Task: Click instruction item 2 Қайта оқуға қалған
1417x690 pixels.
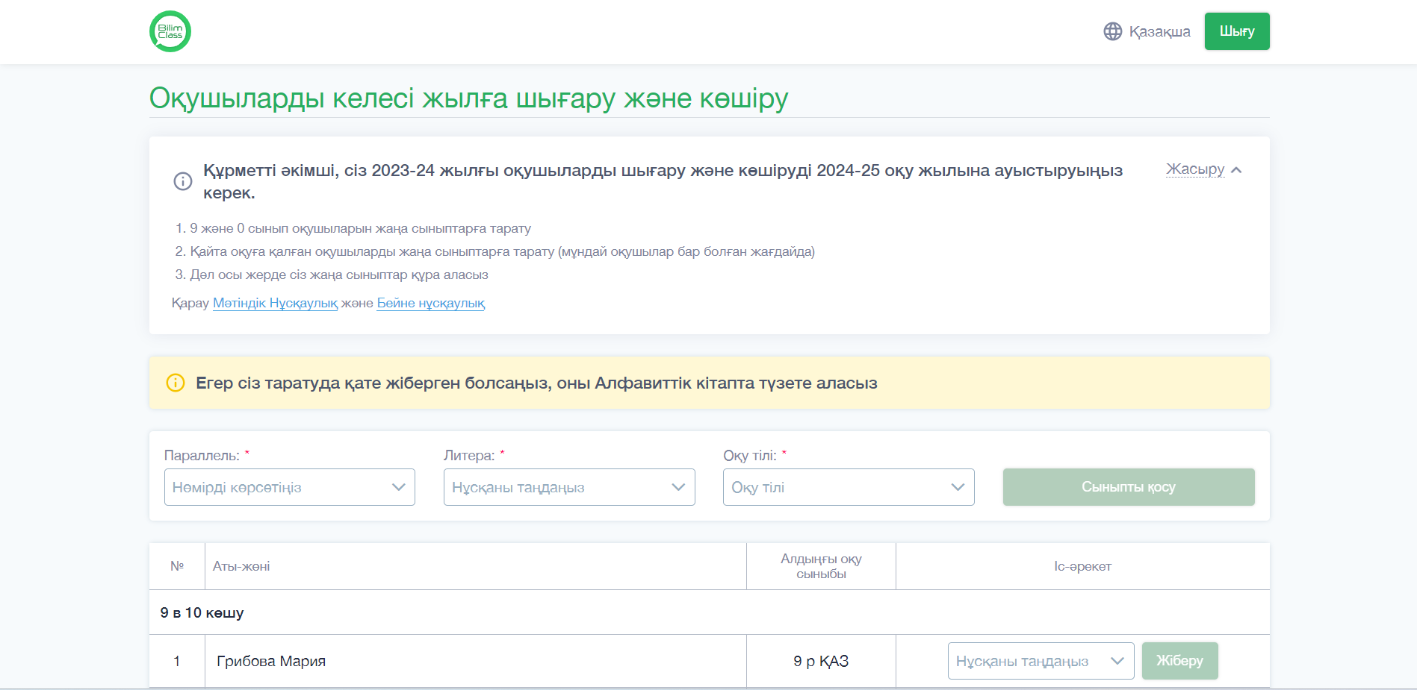Action: [x=502, y=251]
